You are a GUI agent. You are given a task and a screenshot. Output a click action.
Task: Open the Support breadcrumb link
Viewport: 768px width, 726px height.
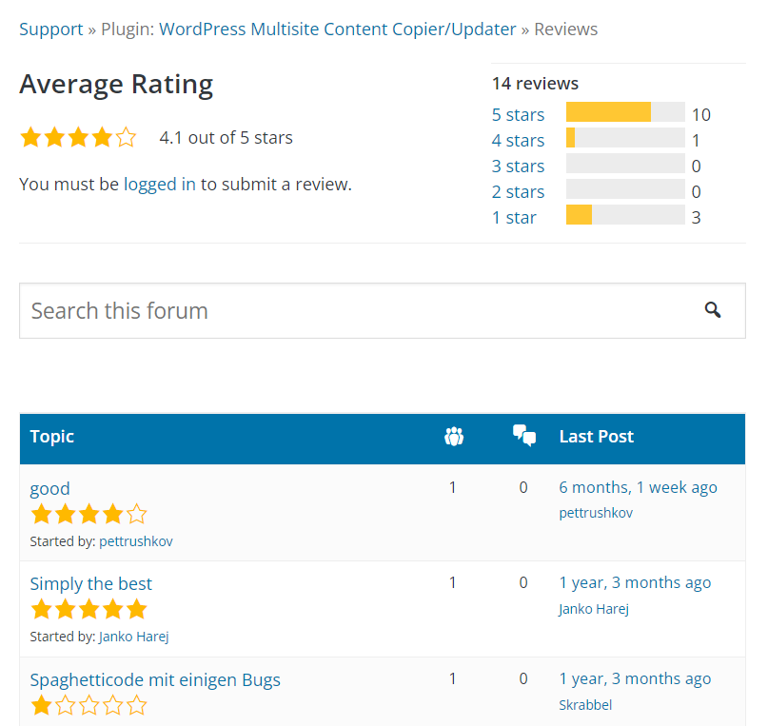pos(51,29)
